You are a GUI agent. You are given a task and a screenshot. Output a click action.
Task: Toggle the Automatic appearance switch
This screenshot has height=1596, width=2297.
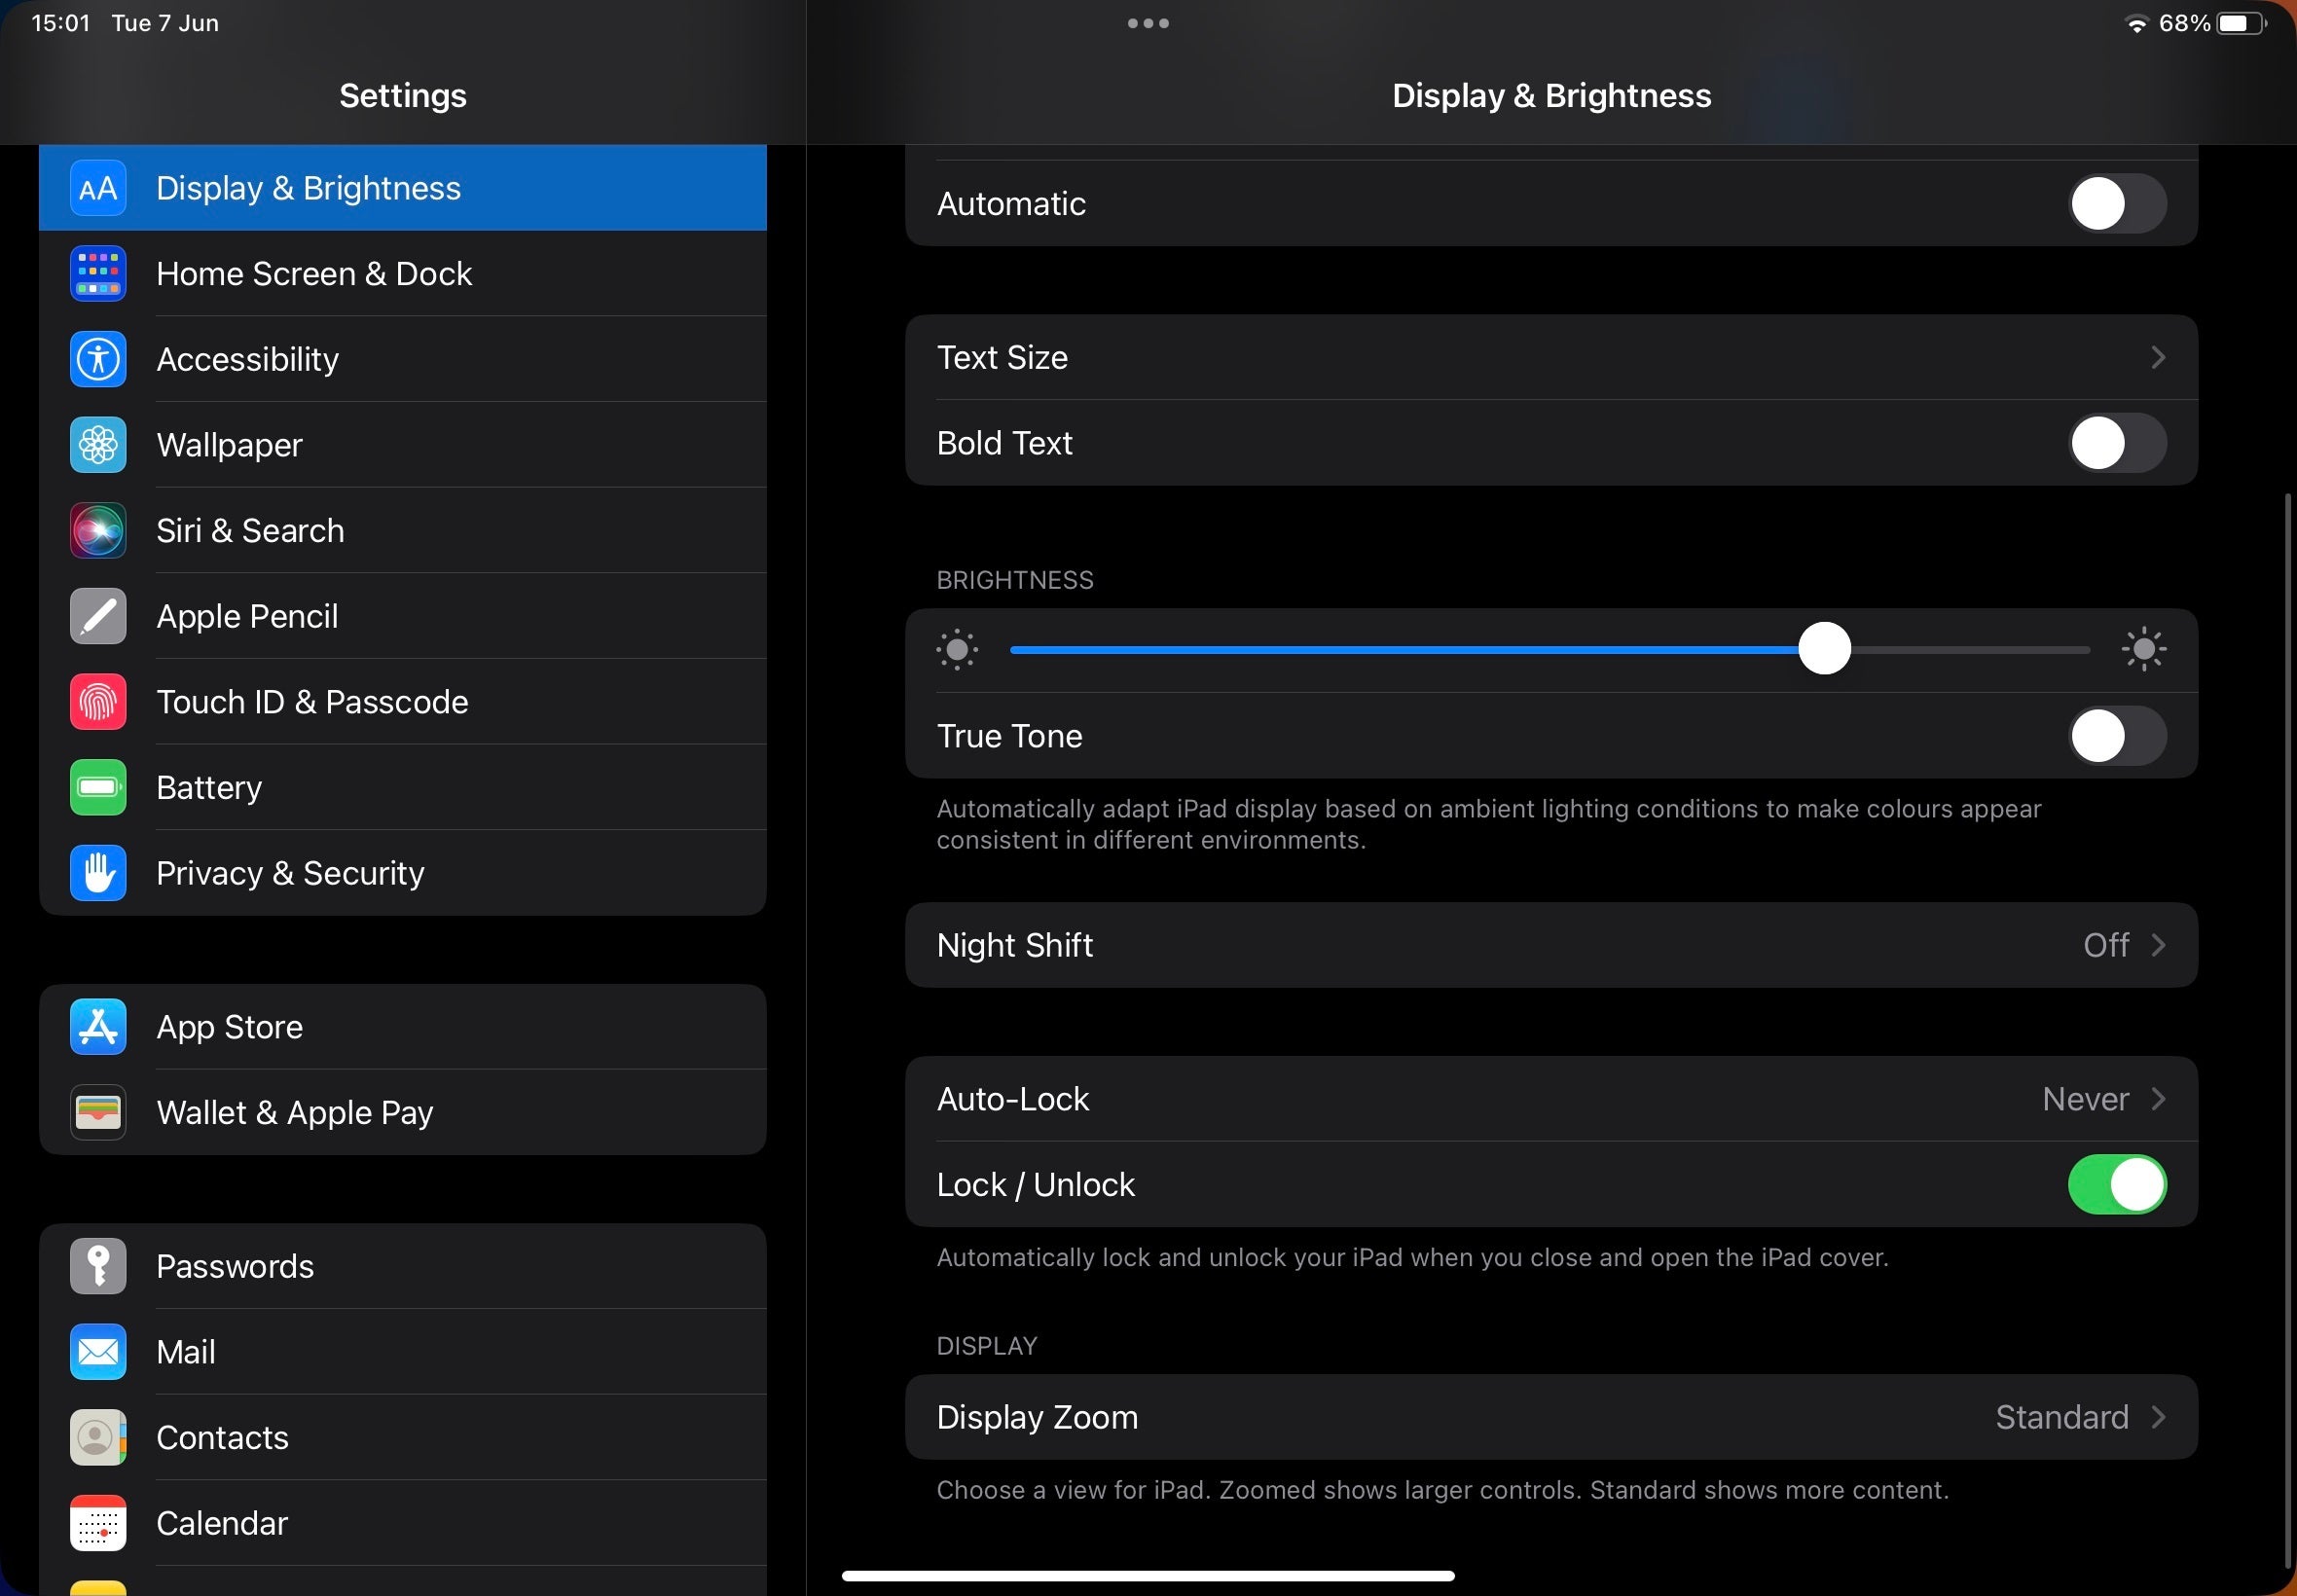(x=2117, y=204)
